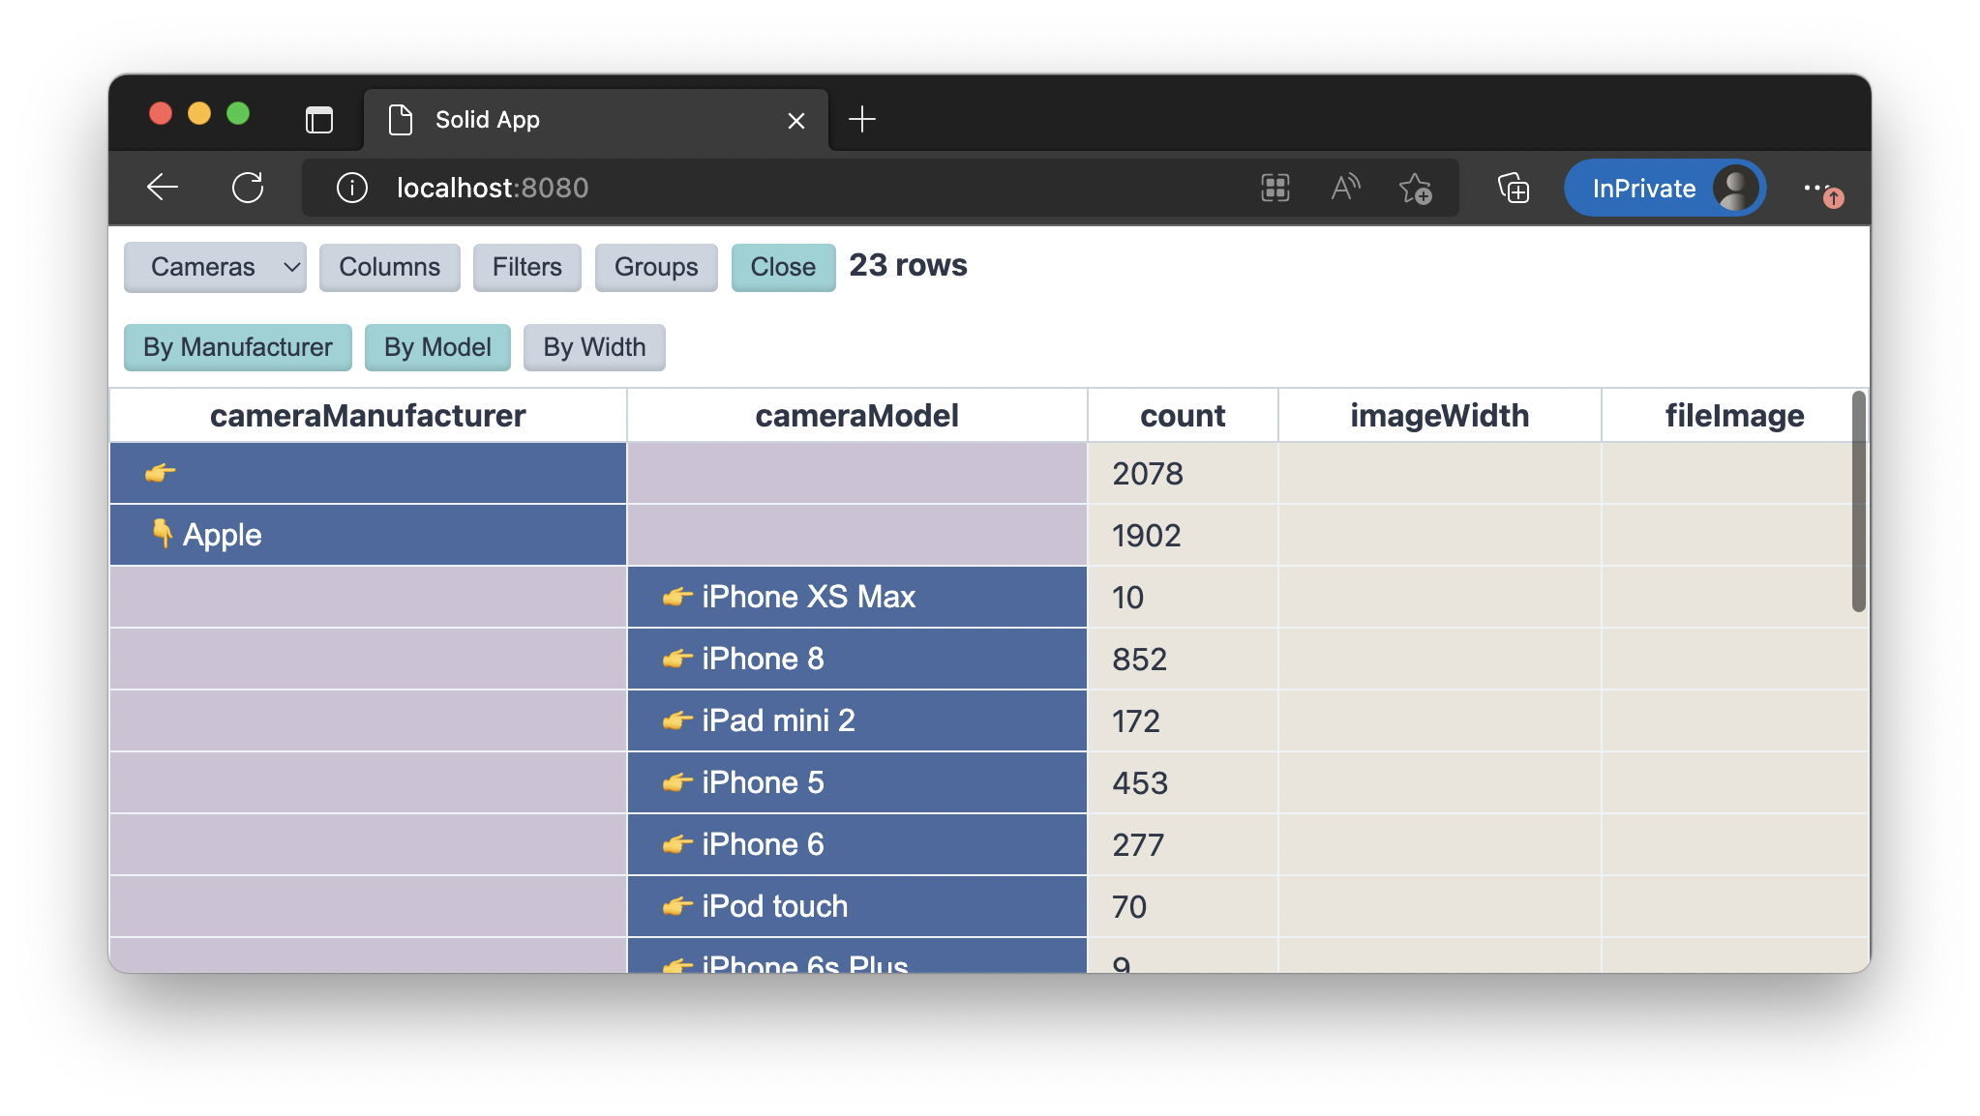Open the site information icon by the address bar
1980x1116 pixels.
(351, 188)
